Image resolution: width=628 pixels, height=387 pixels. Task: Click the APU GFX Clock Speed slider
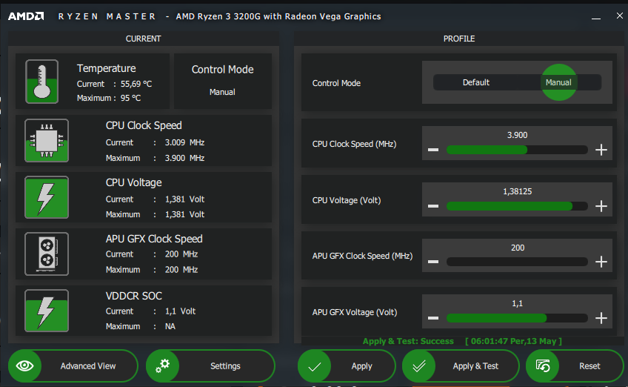click(517, 262)
